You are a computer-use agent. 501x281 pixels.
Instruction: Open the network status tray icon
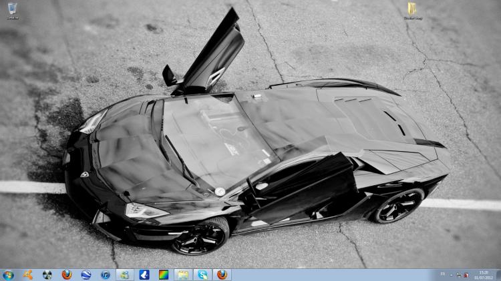(459, 274)
